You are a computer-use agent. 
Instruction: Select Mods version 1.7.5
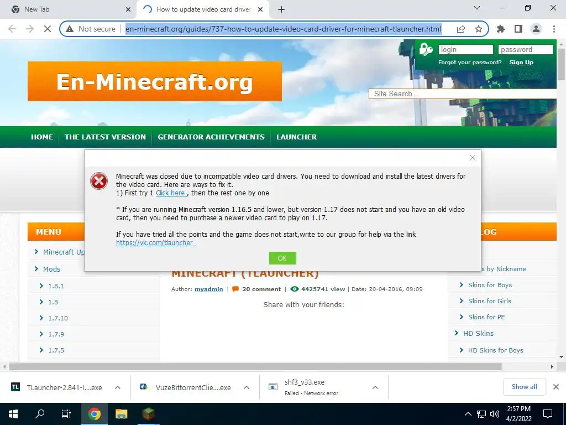56,350
